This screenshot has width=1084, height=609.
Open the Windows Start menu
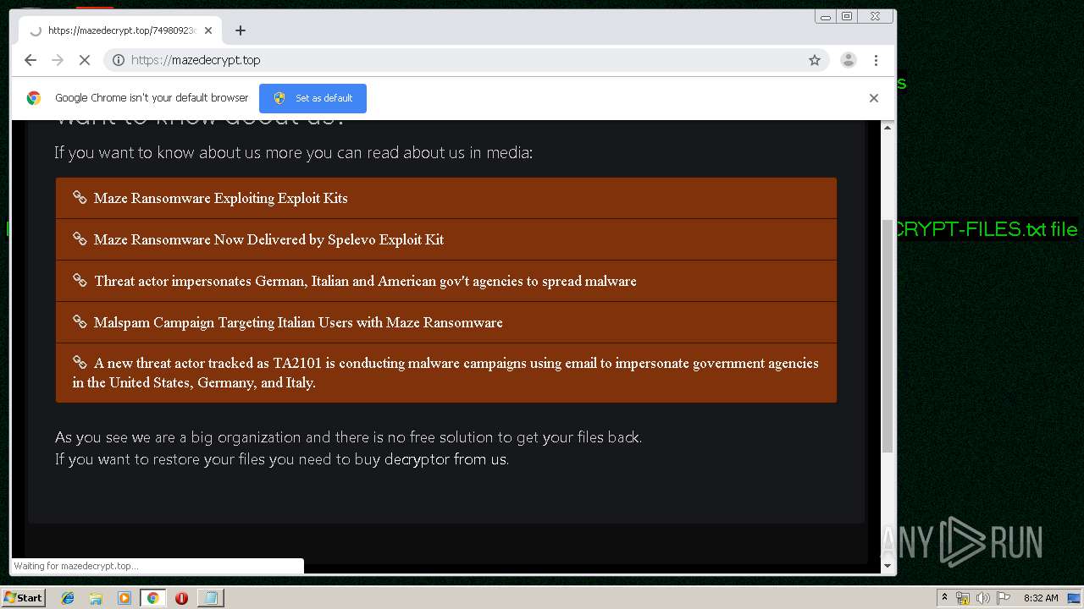click(x=24, y=598)
